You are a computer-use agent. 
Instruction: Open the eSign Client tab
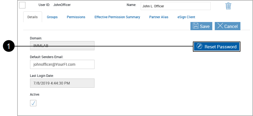click(x=186, y=17)
